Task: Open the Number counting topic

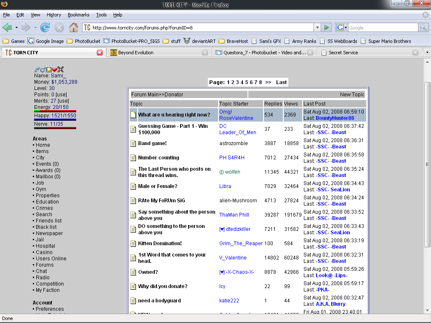Action: click(159, 158)
